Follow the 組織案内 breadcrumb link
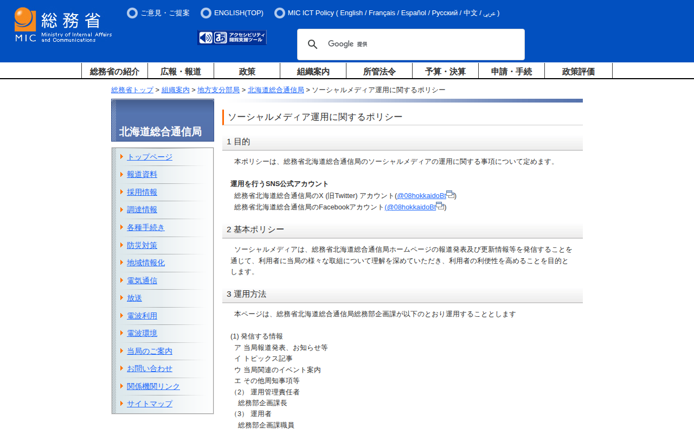This screenshot has height=434, width=694. tap(176, 90)
